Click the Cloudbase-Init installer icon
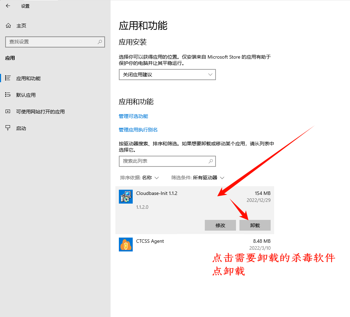 point(125,197)
